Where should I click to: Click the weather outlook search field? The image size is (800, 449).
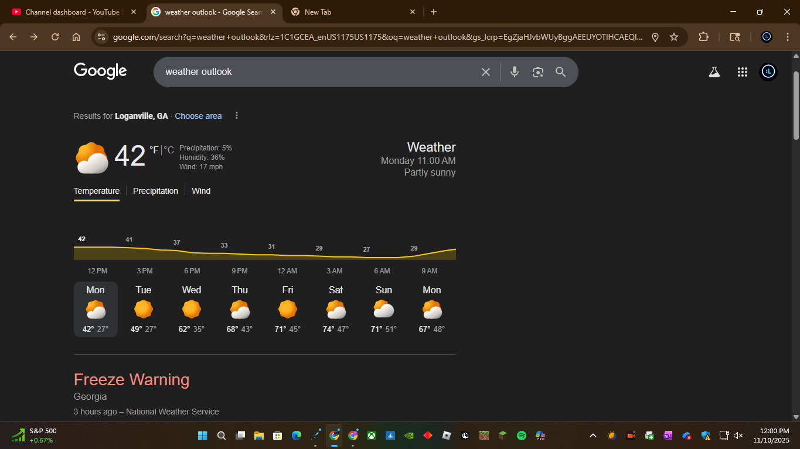pyautogui.click(x=316, y=72)
